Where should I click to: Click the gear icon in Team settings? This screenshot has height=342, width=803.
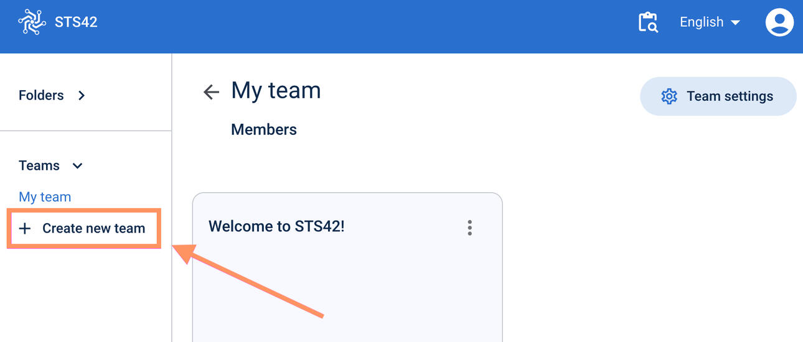(669, 96)
